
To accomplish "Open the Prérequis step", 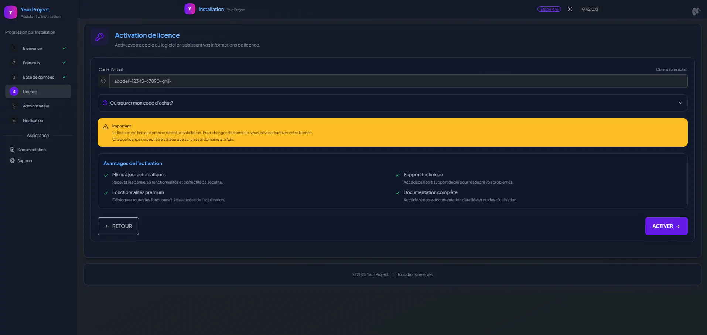I will tap(31, 63).
